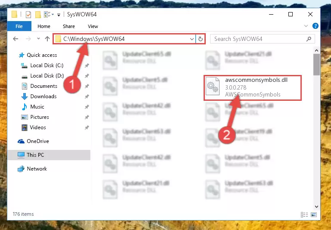Open the File ribbon tab
The width and height of the screenshot is (331, 230).
click(19, 26)
